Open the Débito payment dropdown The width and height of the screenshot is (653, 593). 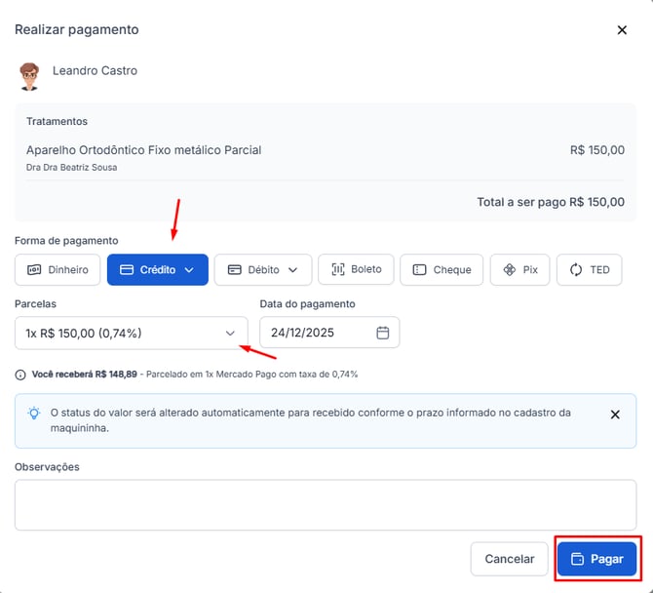pyautogui.click(x=263, y=270)
